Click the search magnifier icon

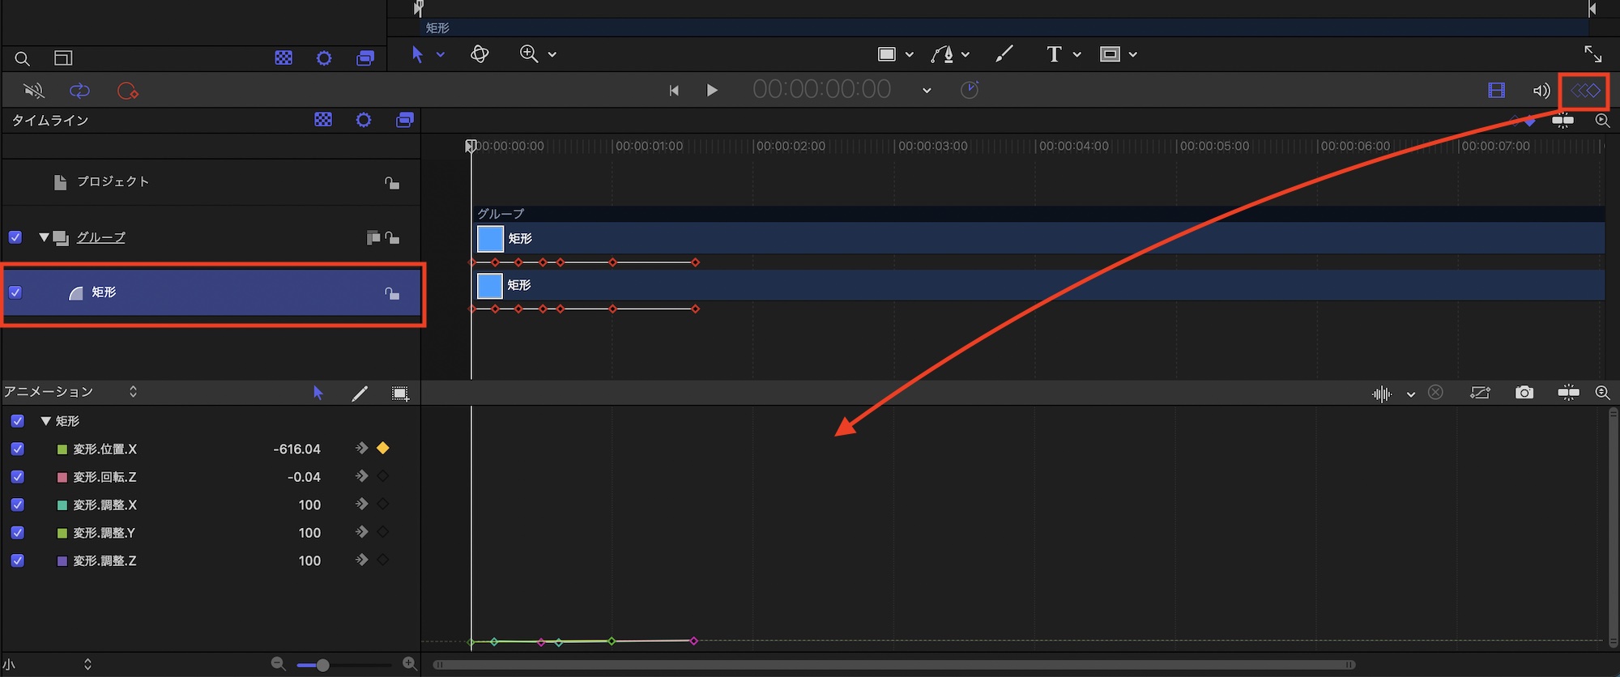[23, 58]
